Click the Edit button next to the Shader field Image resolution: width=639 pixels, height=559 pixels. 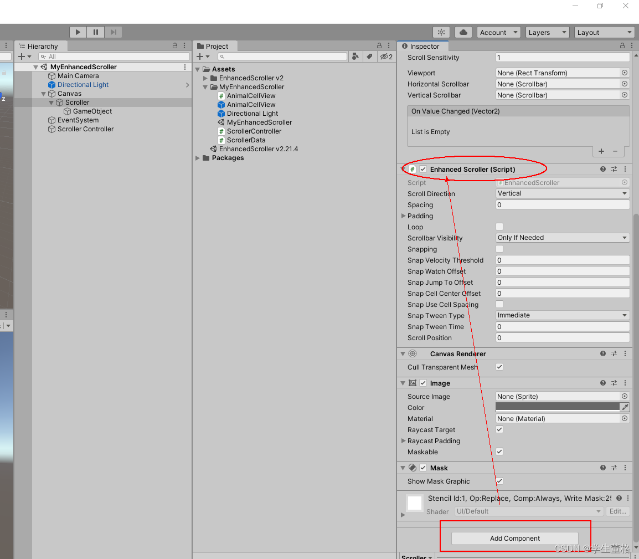pos(617,511)
